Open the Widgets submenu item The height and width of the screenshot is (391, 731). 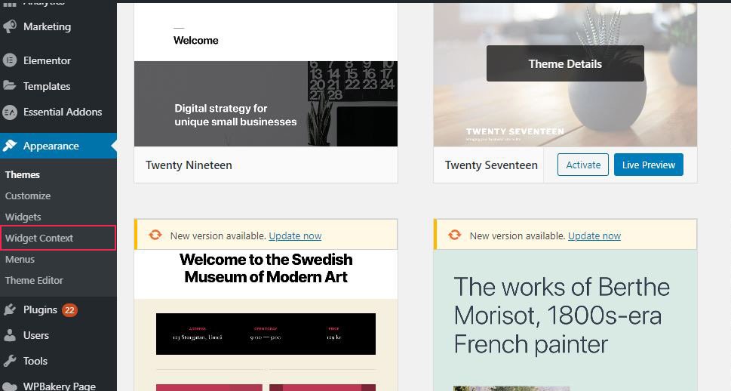click(23, 217)
